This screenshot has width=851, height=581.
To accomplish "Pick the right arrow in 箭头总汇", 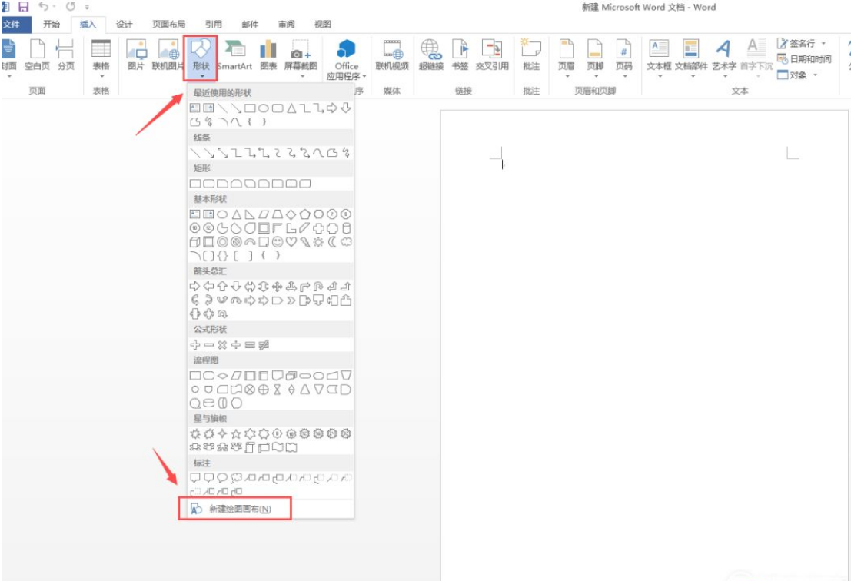I will click(x=194, y=287).
